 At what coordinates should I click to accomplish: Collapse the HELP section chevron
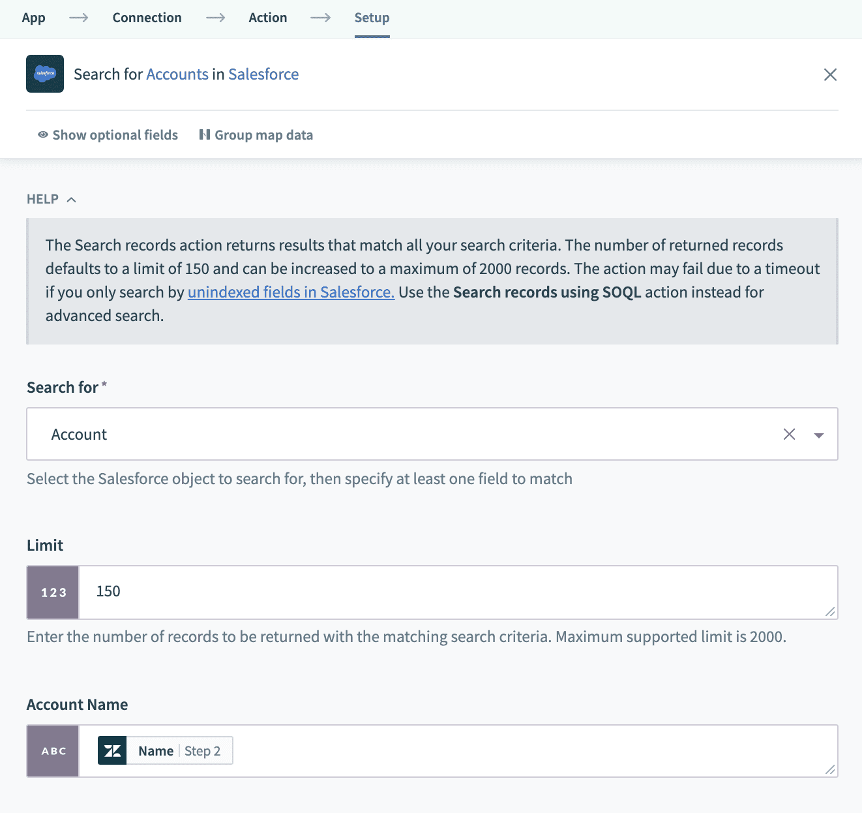(x=72, y=200)
